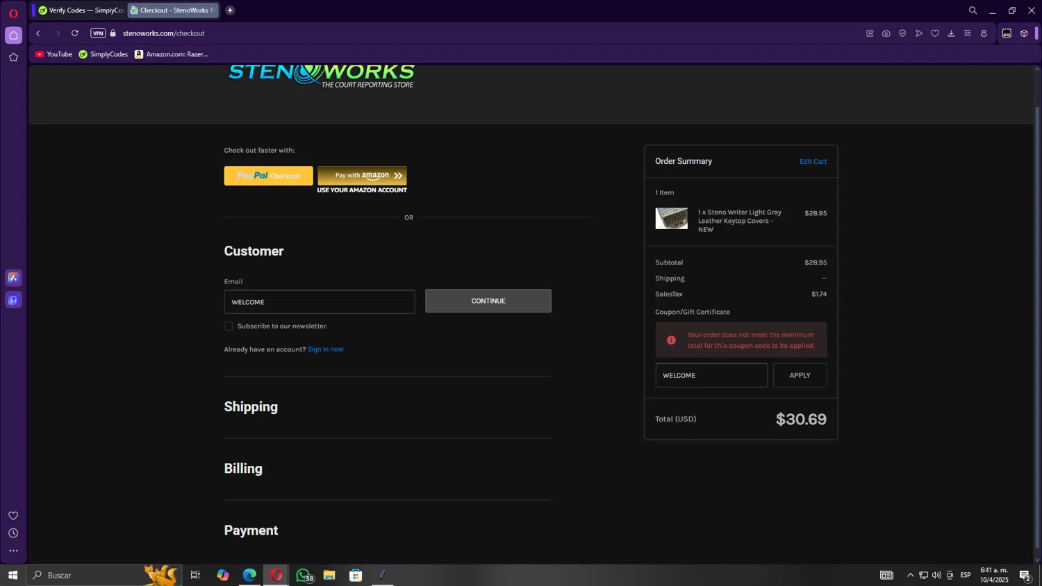Image resolution: width=1042 pixels, height=586 pixels.
Task: Open the browser downloads icon
Action: pos(952,33)
